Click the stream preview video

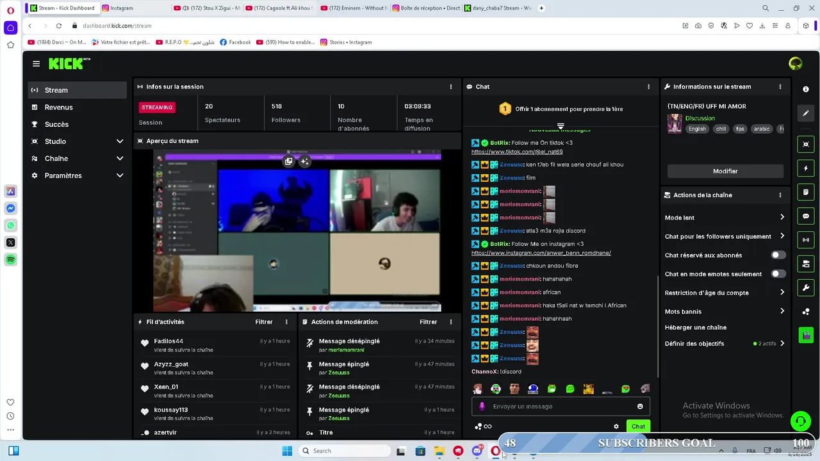(x=297, y=231)
